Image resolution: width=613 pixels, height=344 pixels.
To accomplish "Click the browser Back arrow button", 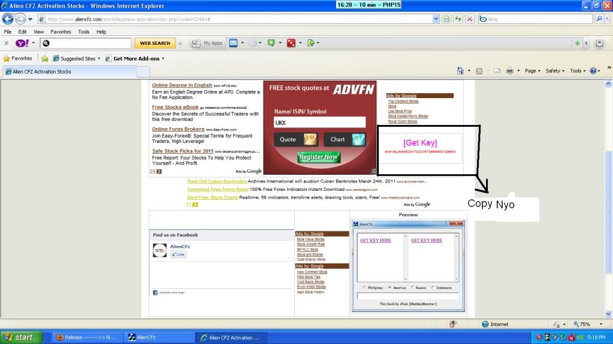I will pyautogui.click(x=8, y=19).
